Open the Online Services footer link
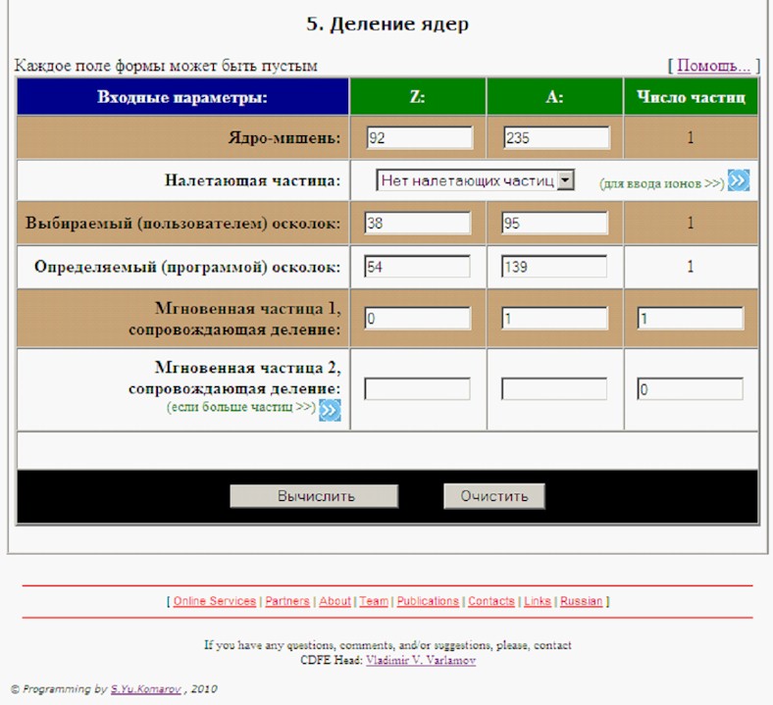Image resolution: width=773 pixels, height=705 pixels. coord(215,601)
